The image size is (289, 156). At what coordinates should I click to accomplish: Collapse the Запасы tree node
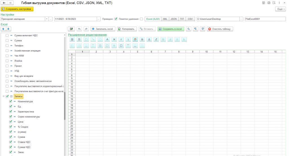pyautogui.click(x=3, y=96)
